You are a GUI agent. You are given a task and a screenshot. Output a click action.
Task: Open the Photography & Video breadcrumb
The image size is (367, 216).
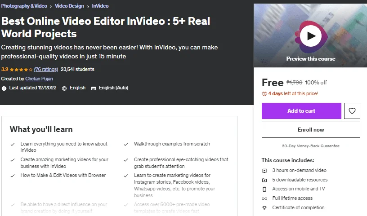tap(24, 6)
